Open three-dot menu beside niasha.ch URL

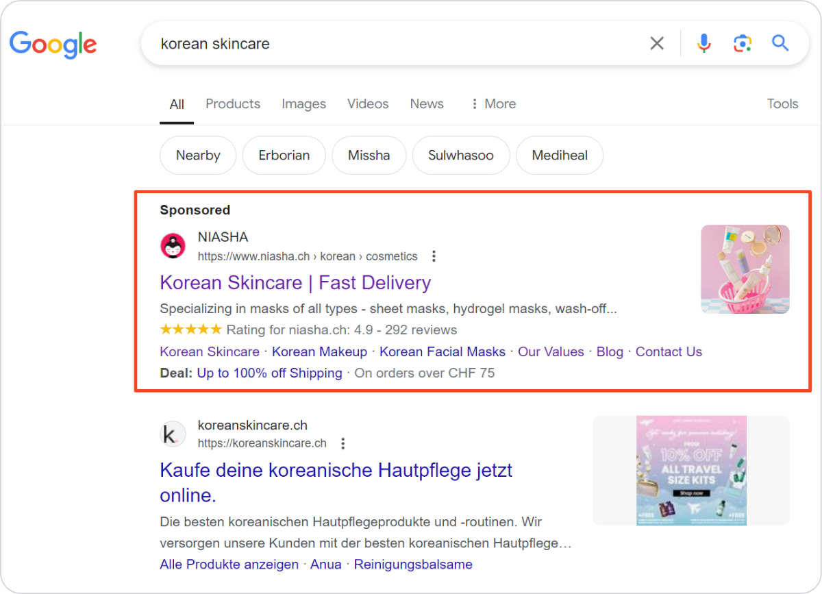434,256
